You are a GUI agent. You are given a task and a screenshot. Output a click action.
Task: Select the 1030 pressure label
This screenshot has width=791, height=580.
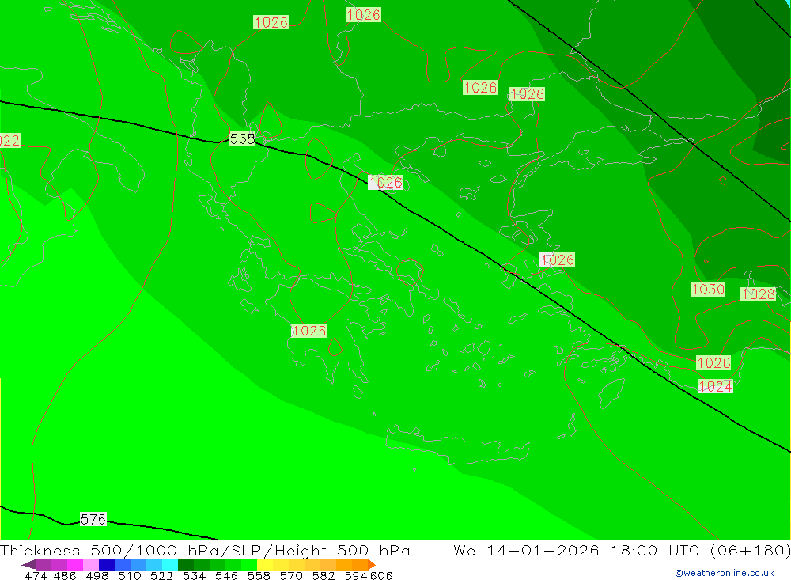[708, 290]
